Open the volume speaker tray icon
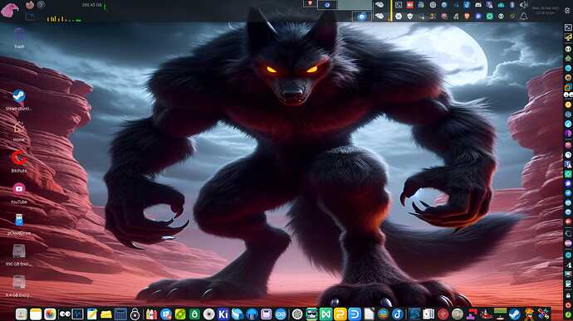 (x=524, y=5)
